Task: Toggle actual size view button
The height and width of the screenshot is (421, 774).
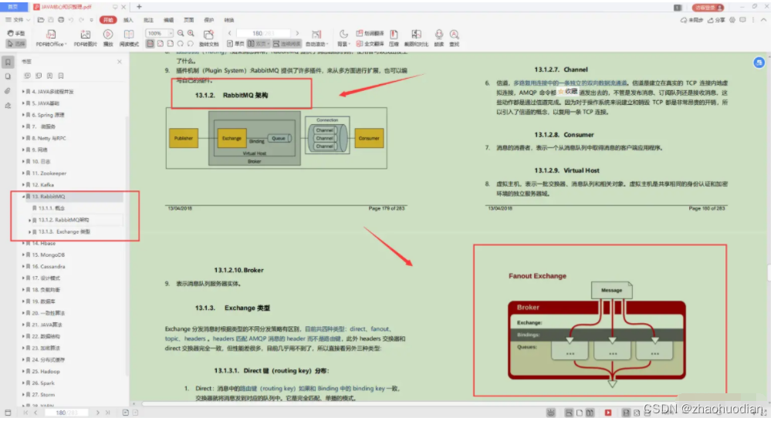Action: pos(150,44)
